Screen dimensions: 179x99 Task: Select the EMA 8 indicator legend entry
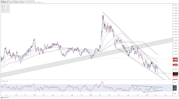point(5,7)
